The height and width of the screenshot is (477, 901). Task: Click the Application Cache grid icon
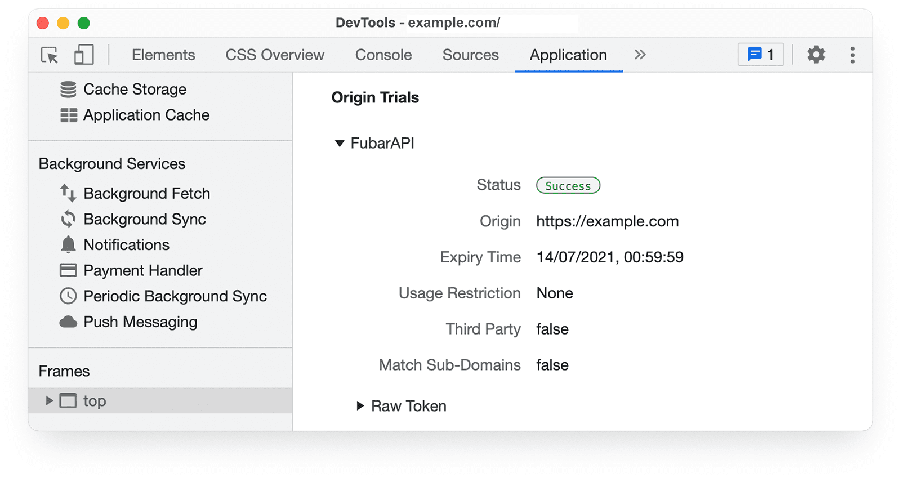68,115
